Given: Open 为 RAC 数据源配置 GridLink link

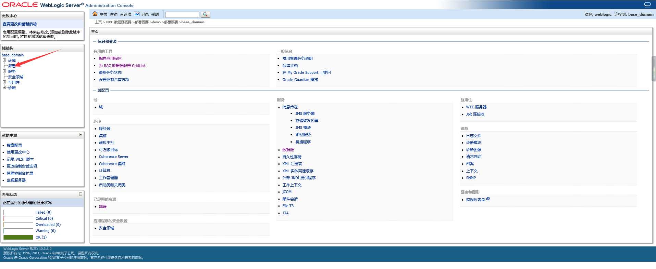Looking at the screenshot, I should pyautogui.click(x=122, y=66).
